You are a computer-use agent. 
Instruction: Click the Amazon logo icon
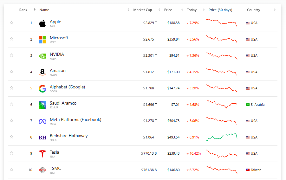(x=42, y=72)
